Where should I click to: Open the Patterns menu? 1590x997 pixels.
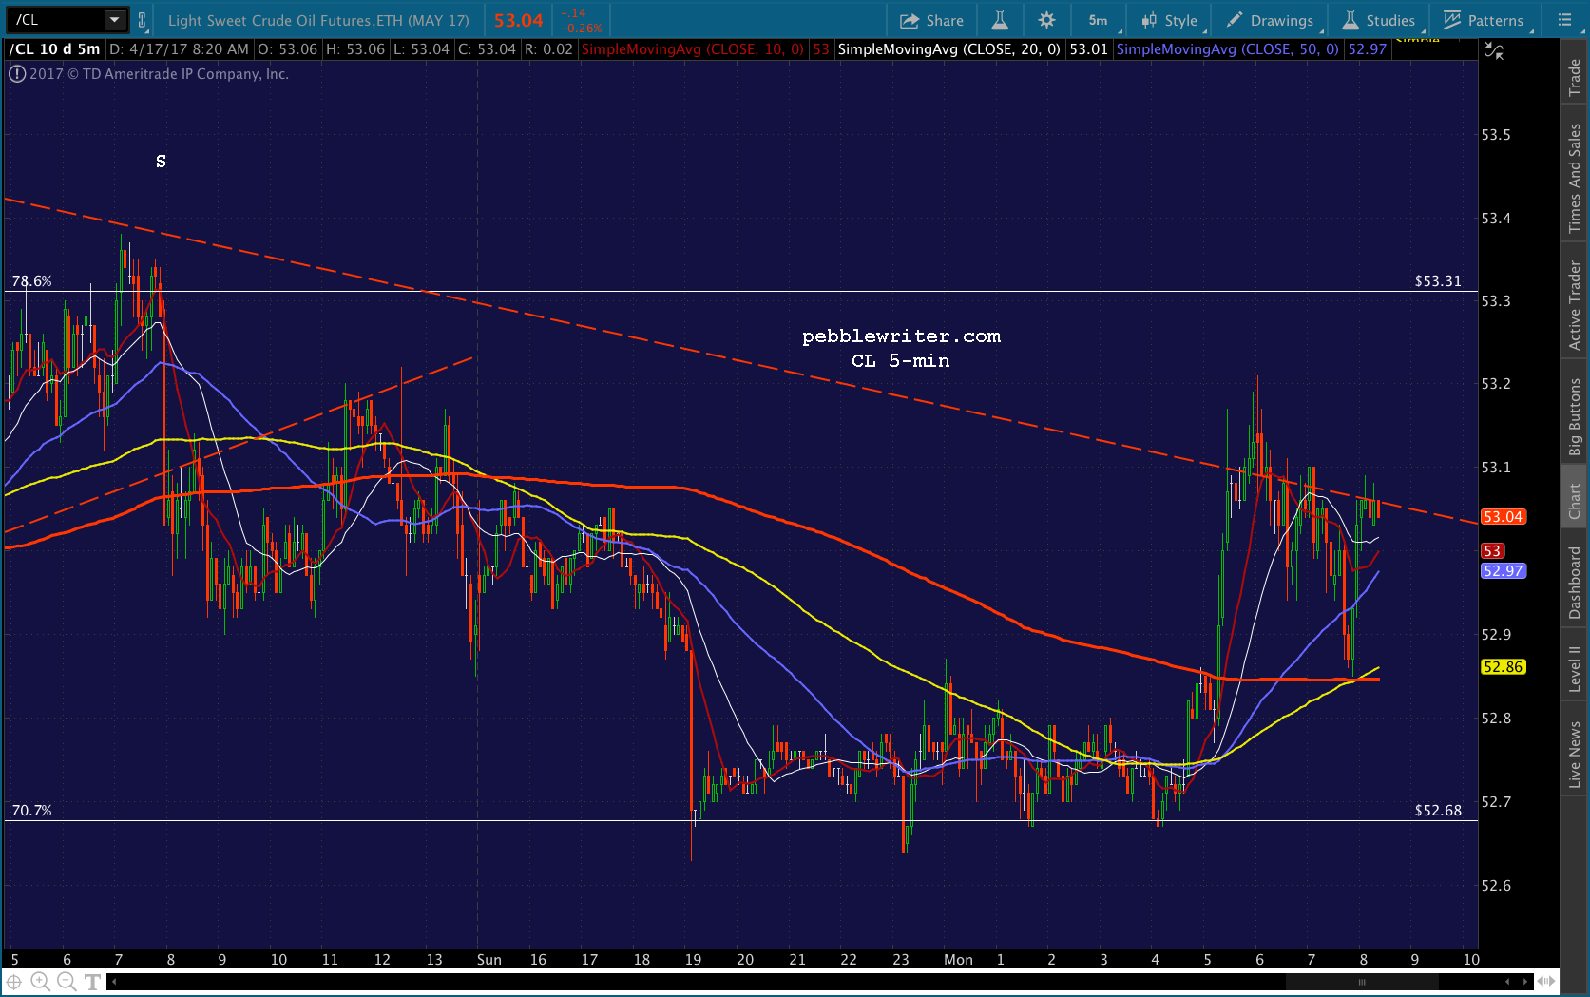(x=1484, y=20)
